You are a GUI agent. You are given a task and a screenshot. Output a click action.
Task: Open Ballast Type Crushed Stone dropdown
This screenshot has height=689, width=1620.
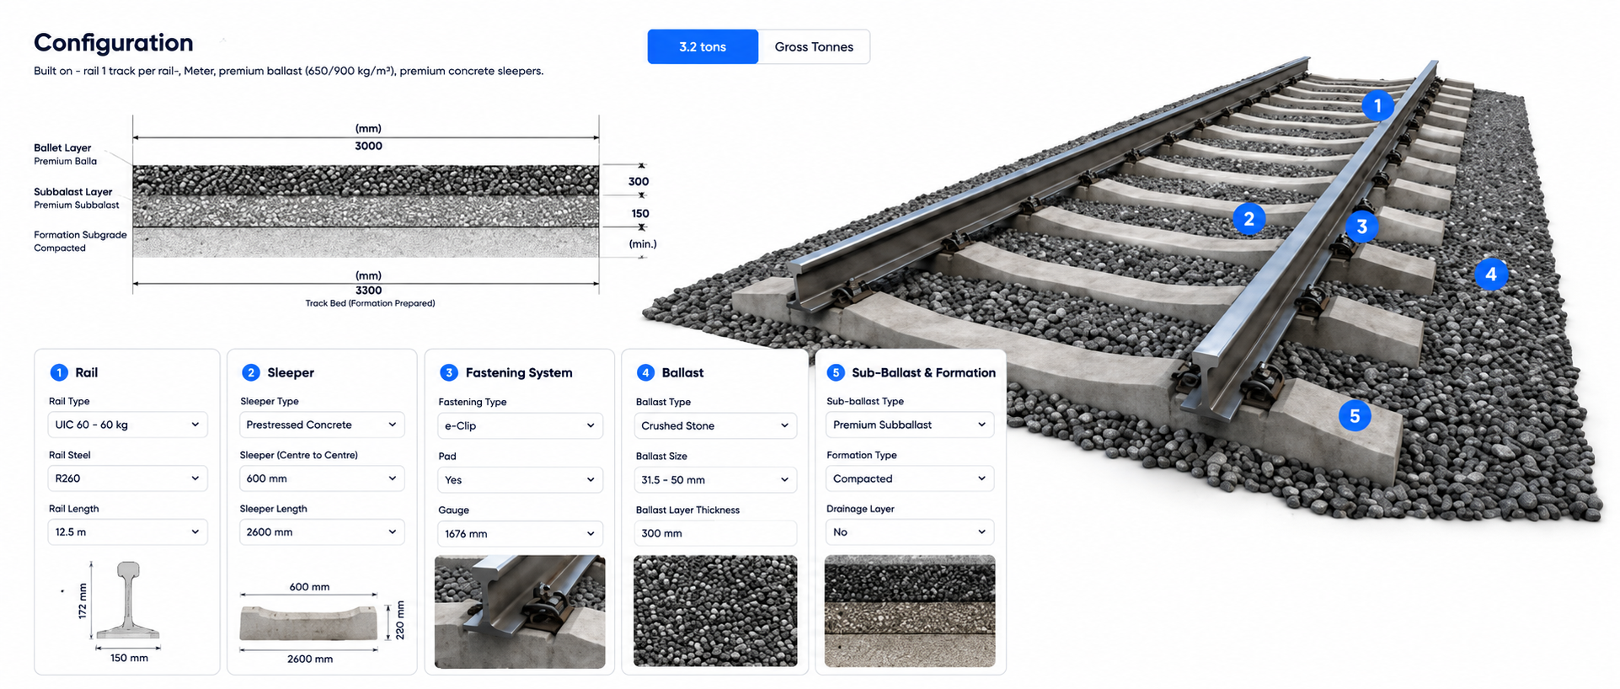click(x=715, y=425)
